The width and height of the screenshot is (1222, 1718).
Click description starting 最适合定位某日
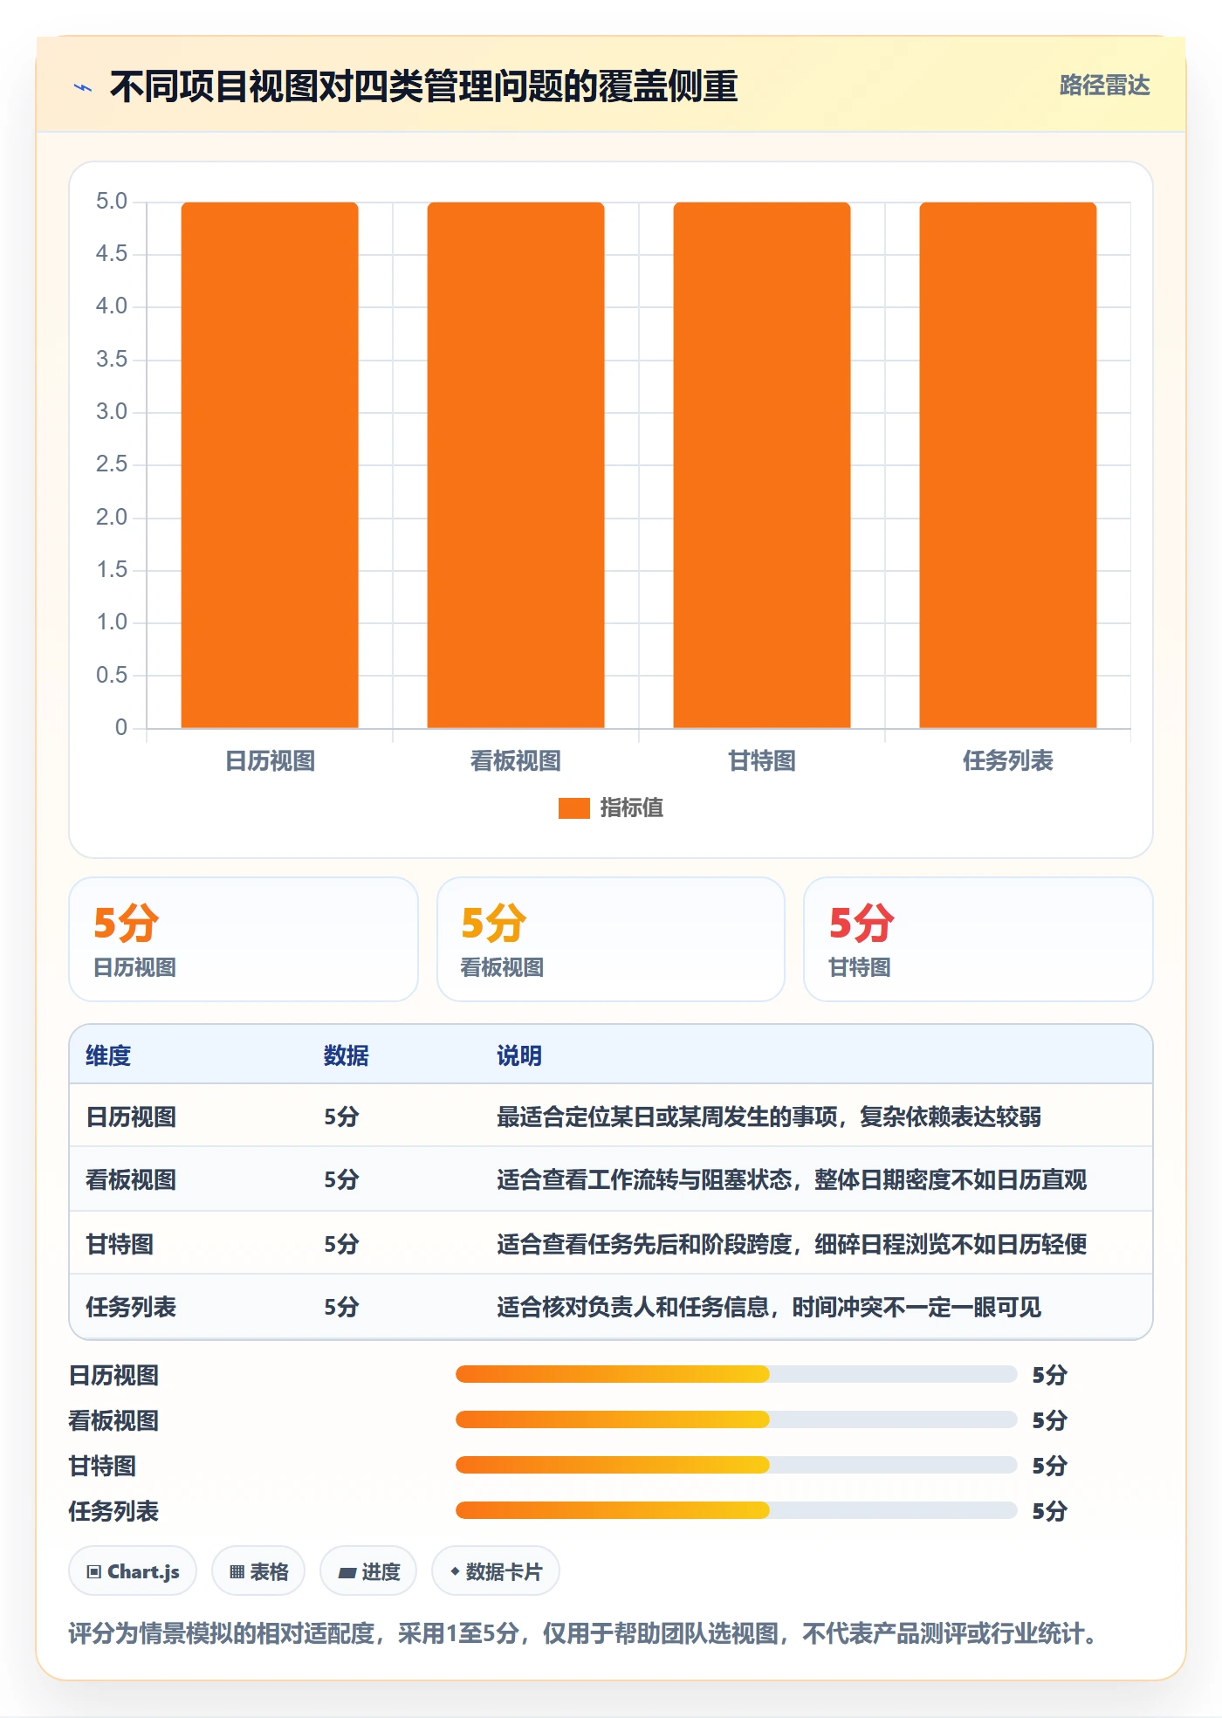(769, 1117)
